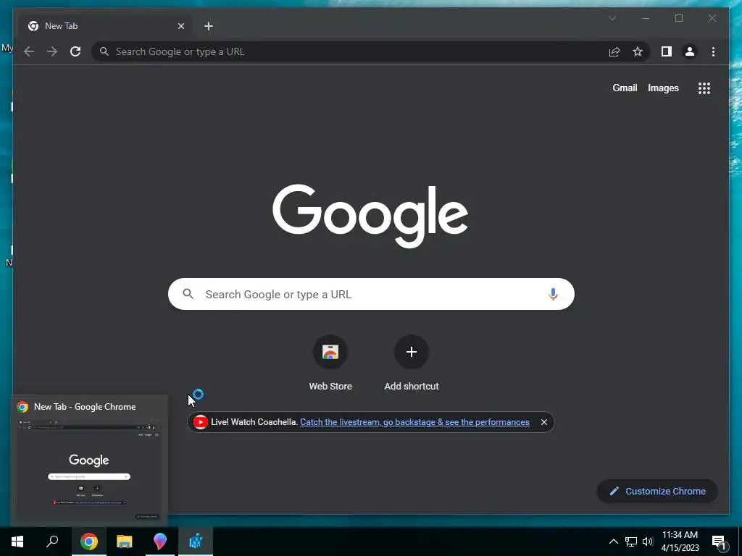
Task: Click the magnifier icon in the Google search box
Action: coord(188,294)
